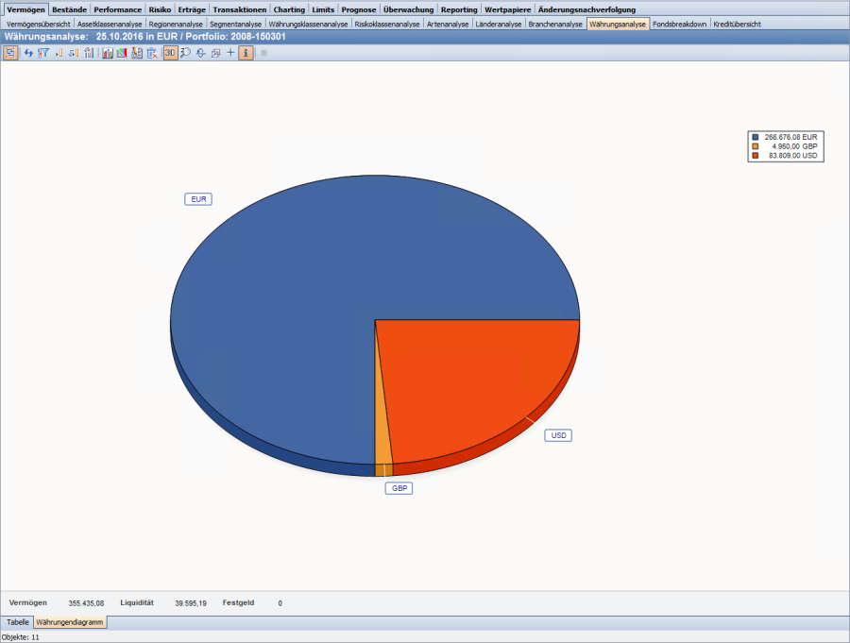Click the rotate chart icon
Image resolution: width=850 pixels, height=643 pixels.
tap(200, 53)
